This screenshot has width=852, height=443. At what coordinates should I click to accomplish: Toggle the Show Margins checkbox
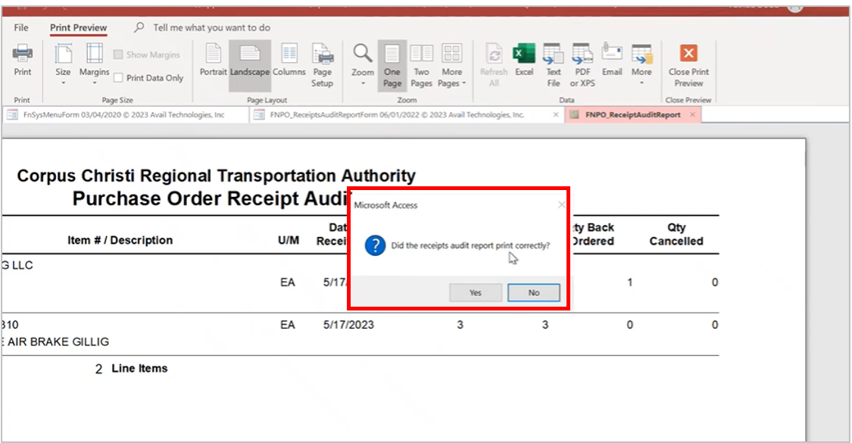point(119,55)
